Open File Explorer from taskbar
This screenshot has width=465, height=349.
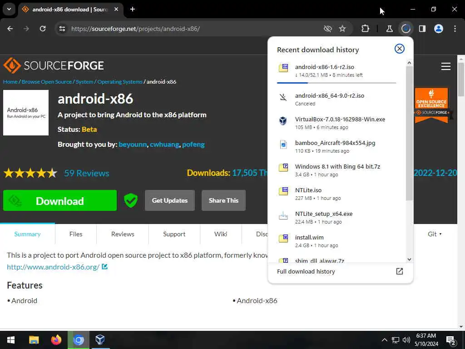pyautogui.click(x=34, y=340)
